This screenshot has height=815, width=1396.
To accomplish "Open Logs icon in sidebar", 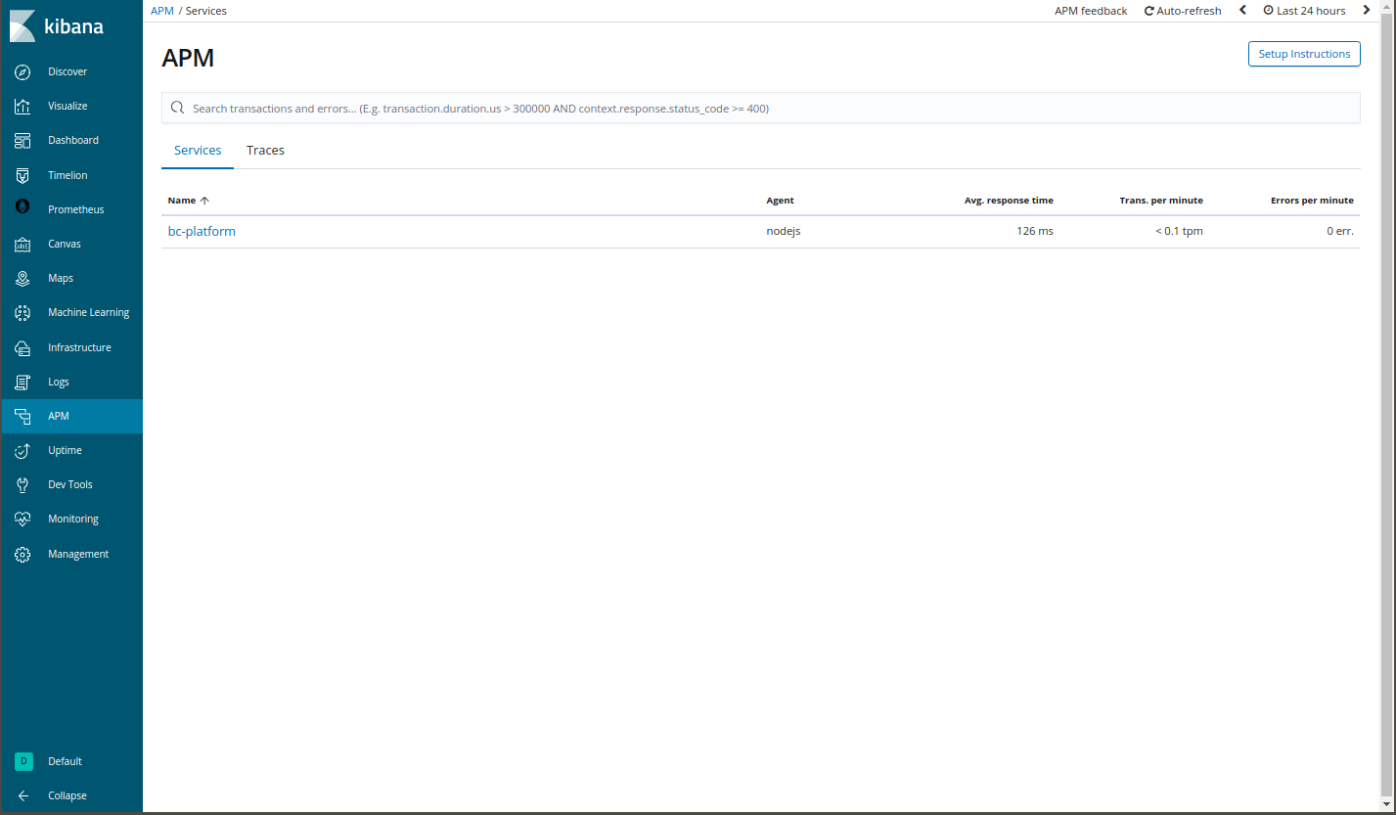I will point(23,382).
